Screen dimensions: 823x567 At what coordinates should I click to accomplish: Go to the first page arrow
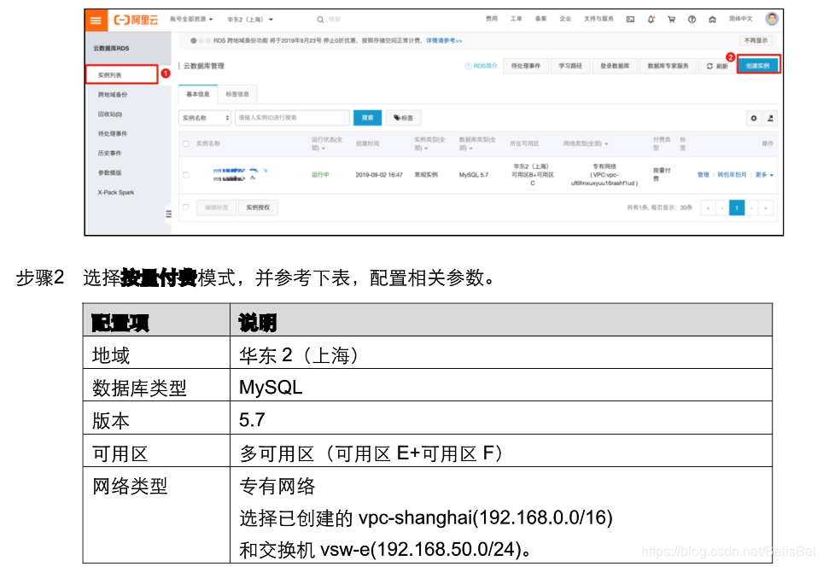pos(708,208)
